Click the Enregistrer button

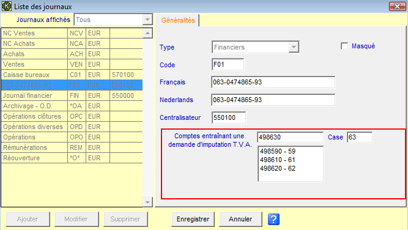click(193, 219)
